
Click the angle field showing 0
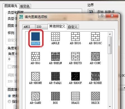click(x=12, y=59)
